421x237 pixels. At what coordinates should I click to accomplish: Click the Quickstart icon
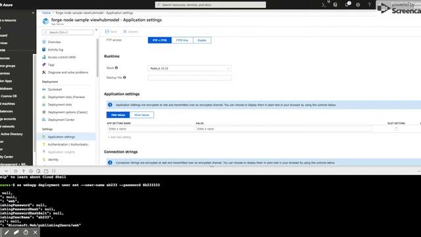click(x=44, y=90)
